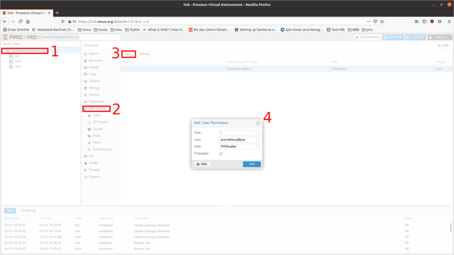The width and height of the screenshot is (454, 255).
Task: Click the API Tokens icon in the sidebar
Action: tap(89, 122)
